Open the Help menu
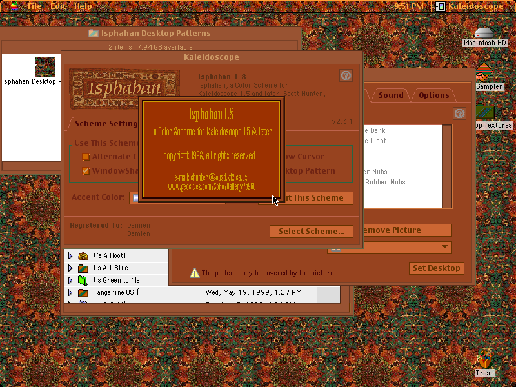Image resolution: width=516 pixels, height=387 pixels. [83, 6]
